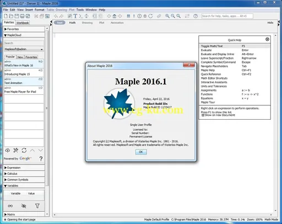The width and height of the screenshot is (282, 224).
Task: Undo last action with toolbar arrow
Action: click(56, 16)
